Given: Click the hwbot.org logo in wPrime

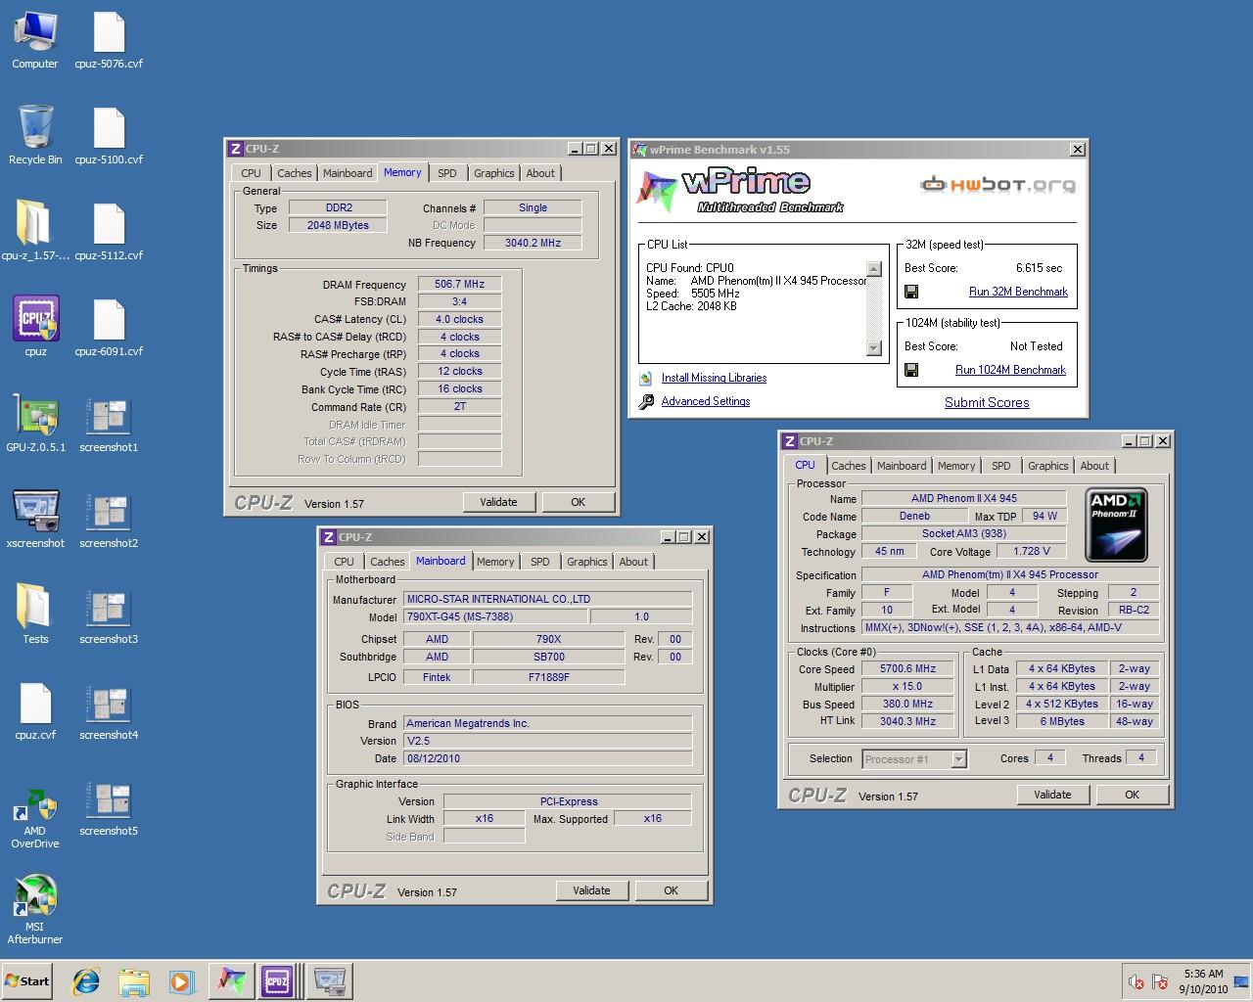Looking at the screenshot, I should click(x=998, y=184).
